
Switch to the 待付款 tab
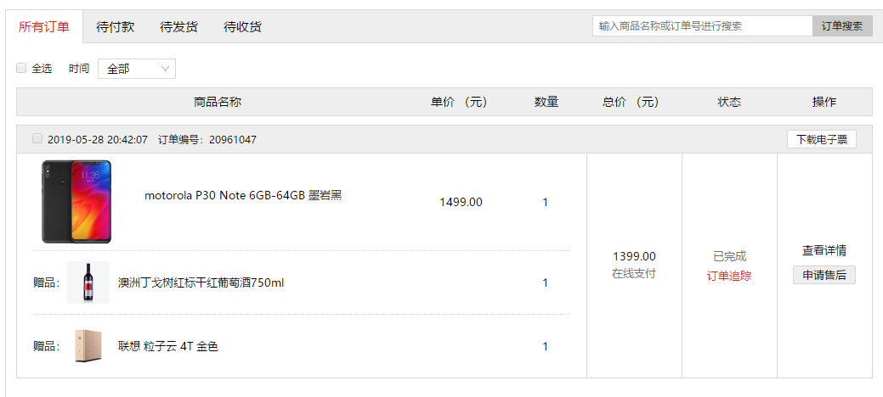pos(116,26)
